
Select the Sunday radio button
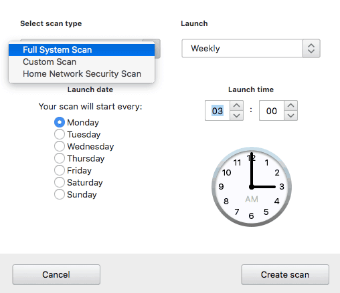(60, 194)
